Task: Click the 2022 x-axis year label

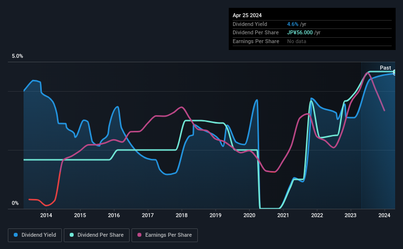Action: [x=317, y=215]
